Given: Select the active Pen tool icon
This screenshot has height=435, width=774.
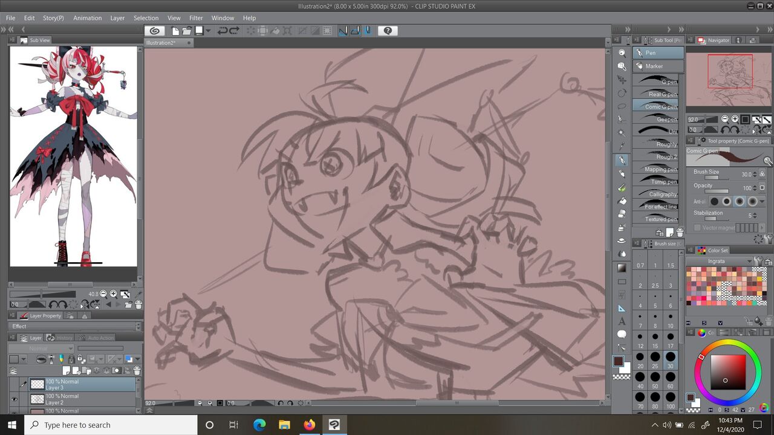Looking at the screenshot, I should tap(622, 160).
